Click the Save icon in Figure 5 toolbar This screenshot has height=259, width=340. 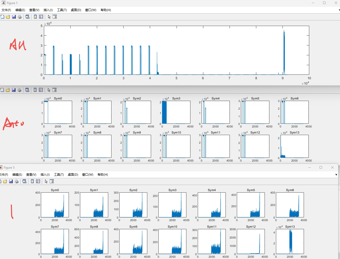click(x=11, y=181)
